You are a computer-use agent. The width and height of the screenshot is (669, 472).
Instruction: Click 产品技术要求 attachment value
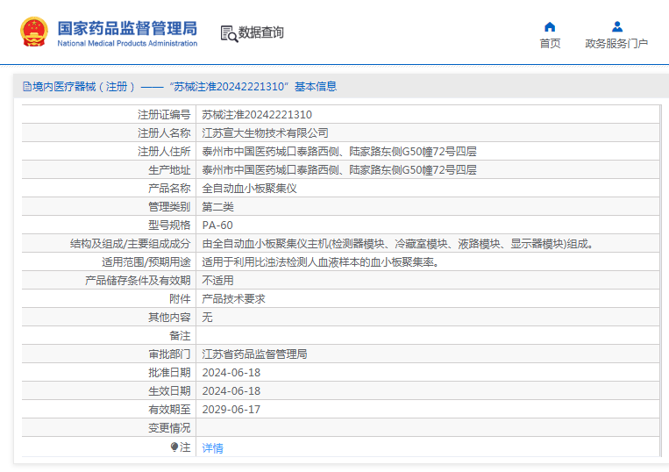233,299
